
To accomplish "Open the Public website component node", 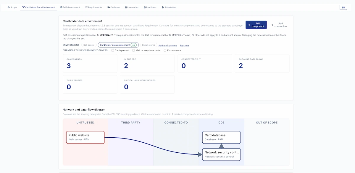I will point(85,137).
